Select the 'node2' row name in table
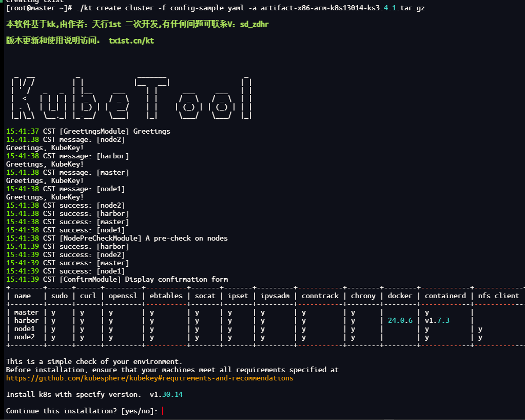This screenshot has width=525, height=420. point(25,337)
